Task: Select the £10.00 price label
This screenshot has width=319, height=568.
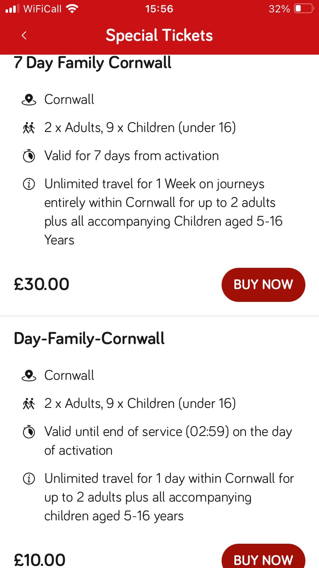Action: click(40, 559)
